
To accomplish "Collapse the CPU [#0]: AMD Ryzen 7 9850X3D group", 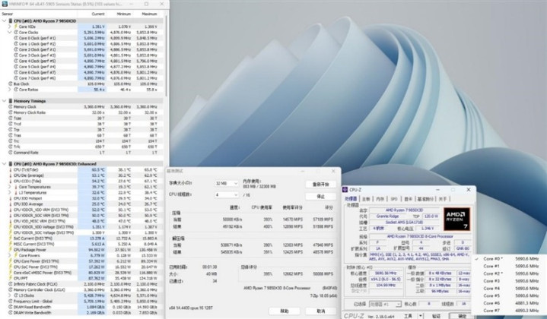I will point(5,21).
